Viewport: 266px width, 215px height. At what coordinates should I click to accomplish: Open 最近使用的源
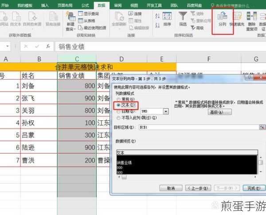[92, 27]
